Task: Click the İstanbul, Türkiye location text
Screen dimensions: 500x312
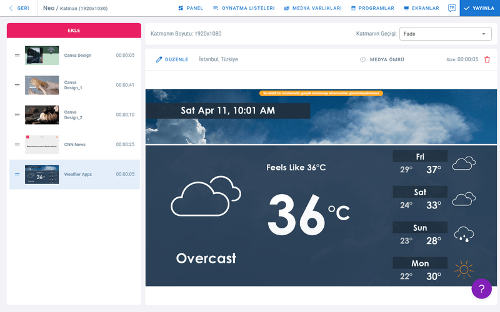Action: tap(218, 59)
